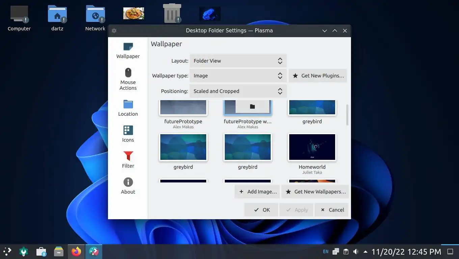Screen dimensions: 459x259
Task: Select the greybird thumbnail below futurePrototype
Action: pyautogui.click(x=183, y=147)
